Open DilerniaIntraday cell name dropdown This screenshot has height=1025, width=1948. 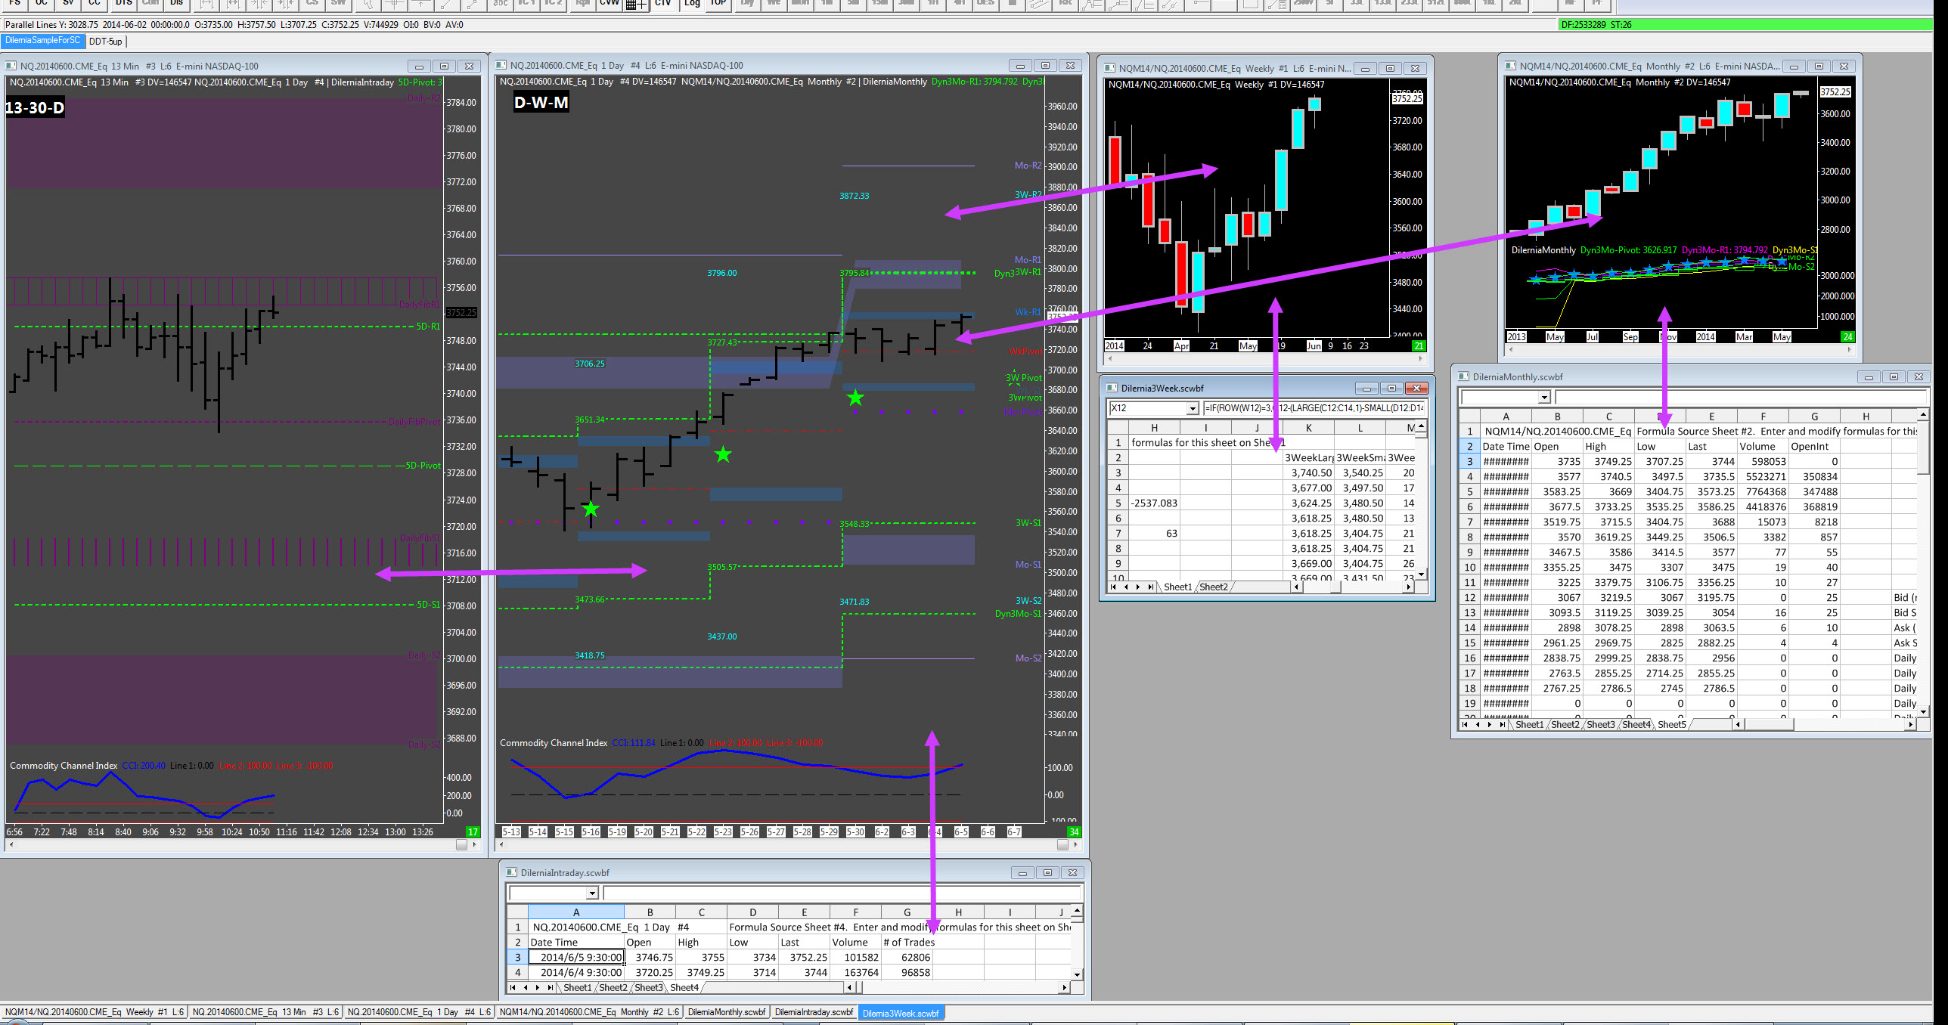click(592, 893)
